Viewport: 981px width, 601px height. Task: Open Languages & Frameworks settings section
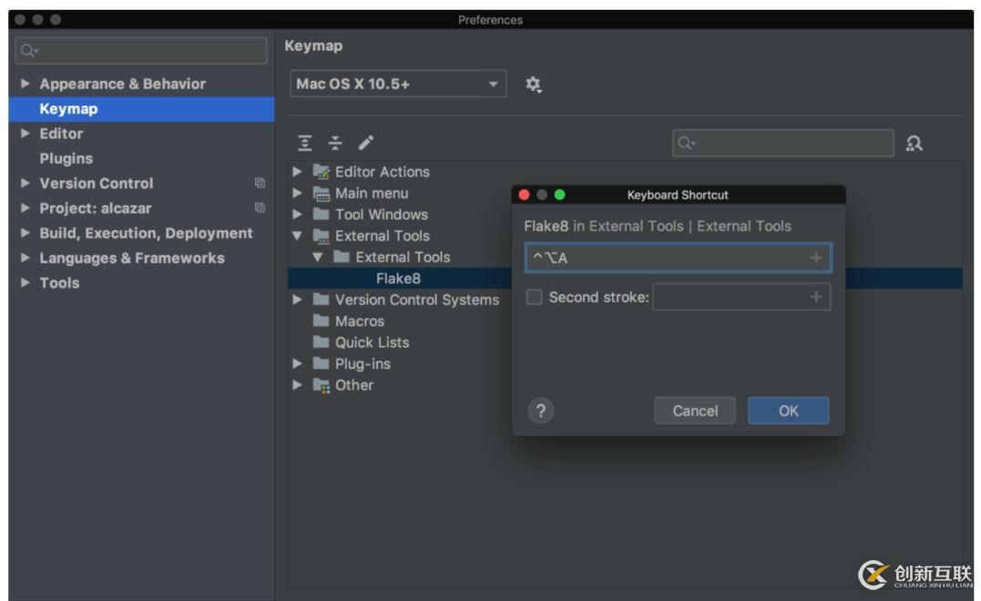click(131, 258)
